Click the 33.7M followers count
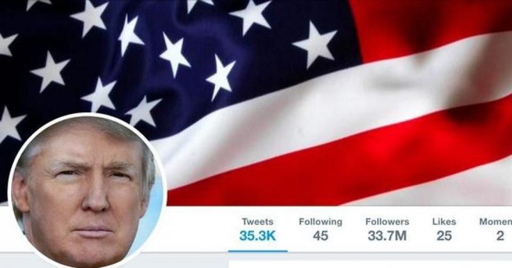 (387, 235)
